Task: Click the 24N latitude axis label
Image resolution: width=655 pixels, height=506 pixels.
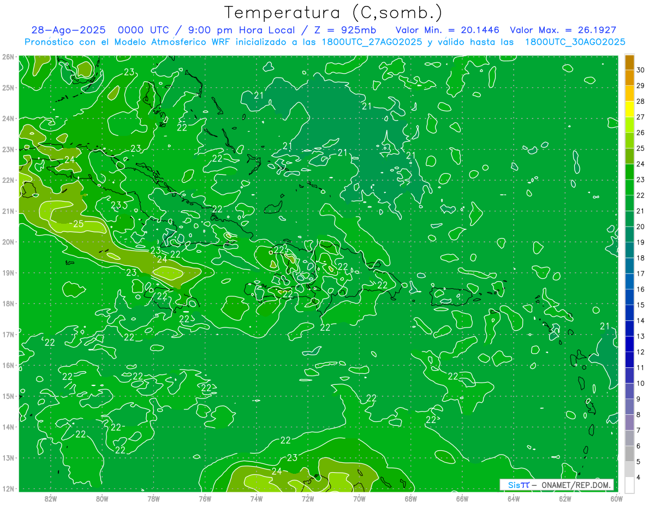Action: tap(8, 118)
